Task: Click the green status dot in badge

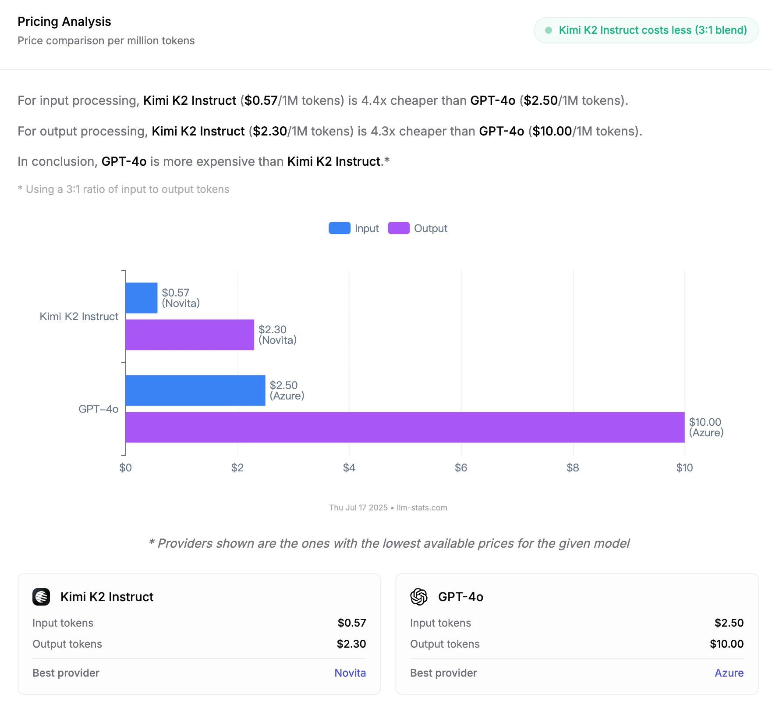Action: point(548,30)
